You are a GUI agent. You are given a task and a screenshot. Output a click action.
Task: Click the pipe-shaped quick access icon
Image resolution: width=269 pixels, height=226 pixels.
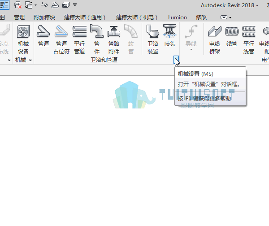[55, 5]
